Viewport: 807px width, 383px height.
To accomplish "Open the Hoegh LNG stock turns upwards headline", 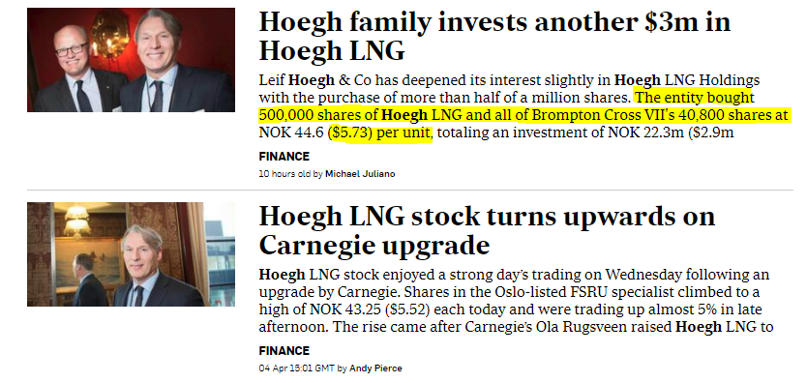I will 487,231.
